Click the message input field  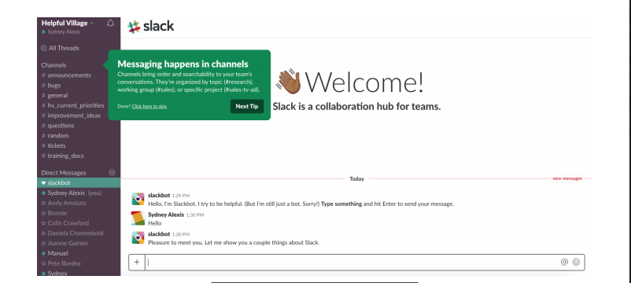click(352, 262)
